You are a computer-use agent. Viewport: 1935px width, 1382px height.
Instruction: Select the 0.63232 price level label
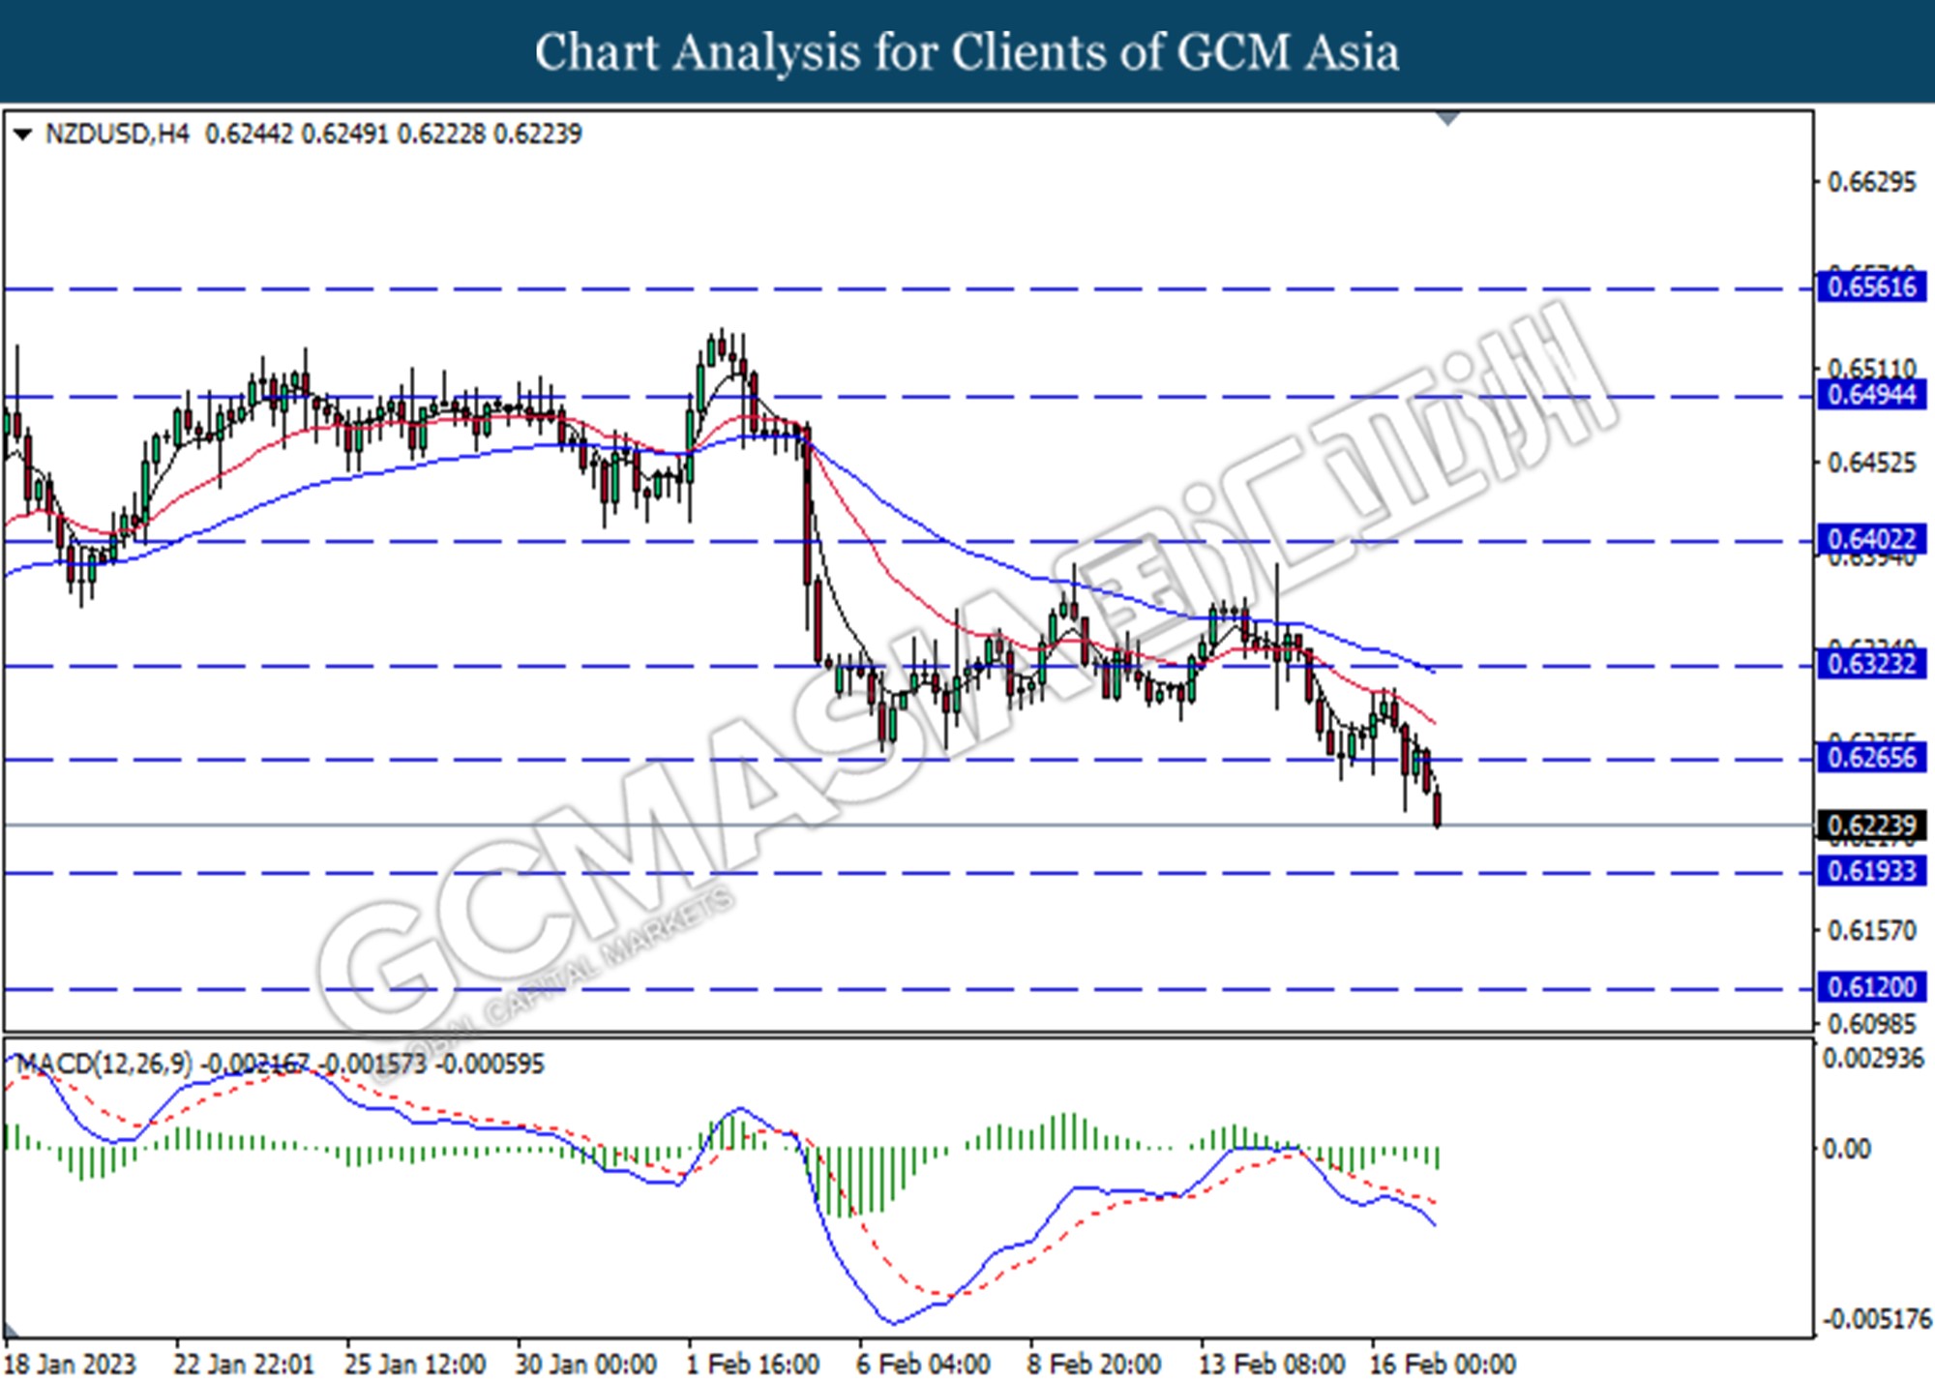tap(1871, 664)
